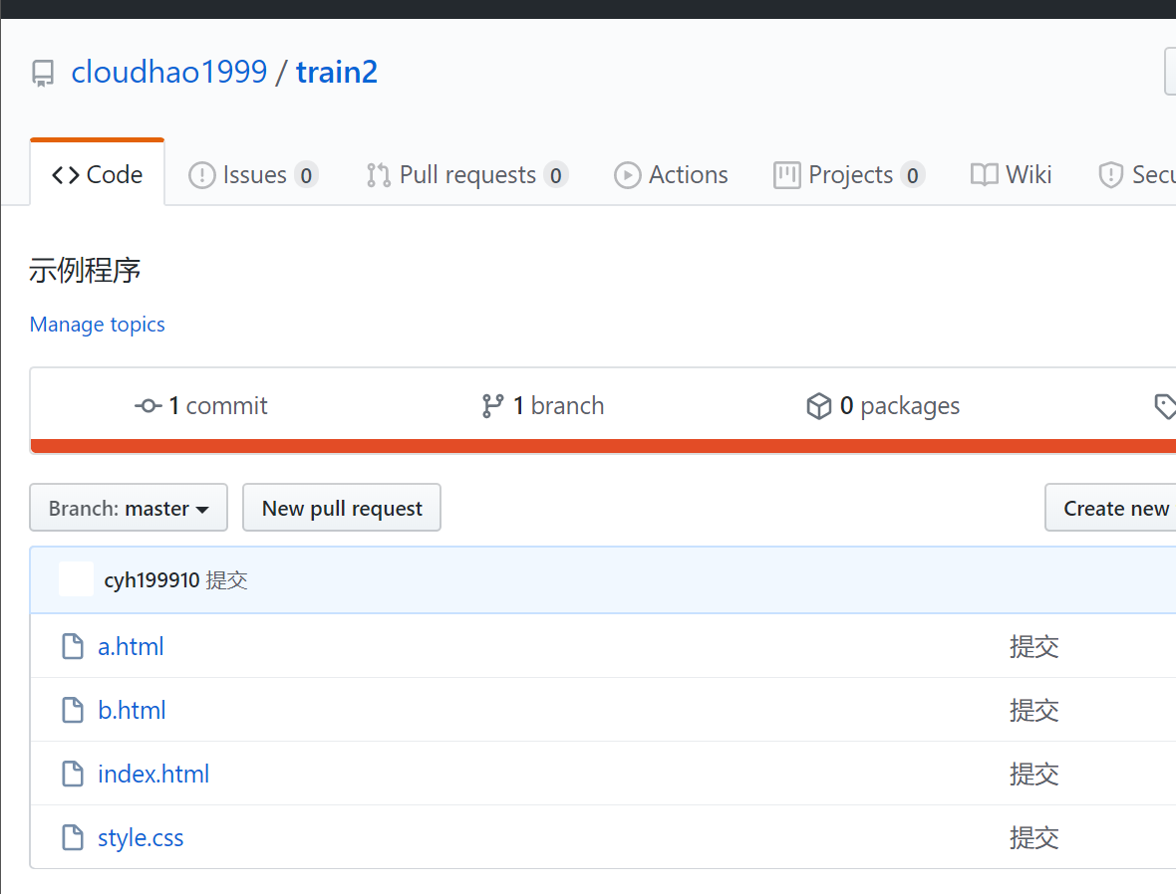Image resolution: width=1176 pixels, height=894 pixels.
Task: Open the cloudhao1999 user profile link
Action: pyautogui.click(x=168, y=72)
